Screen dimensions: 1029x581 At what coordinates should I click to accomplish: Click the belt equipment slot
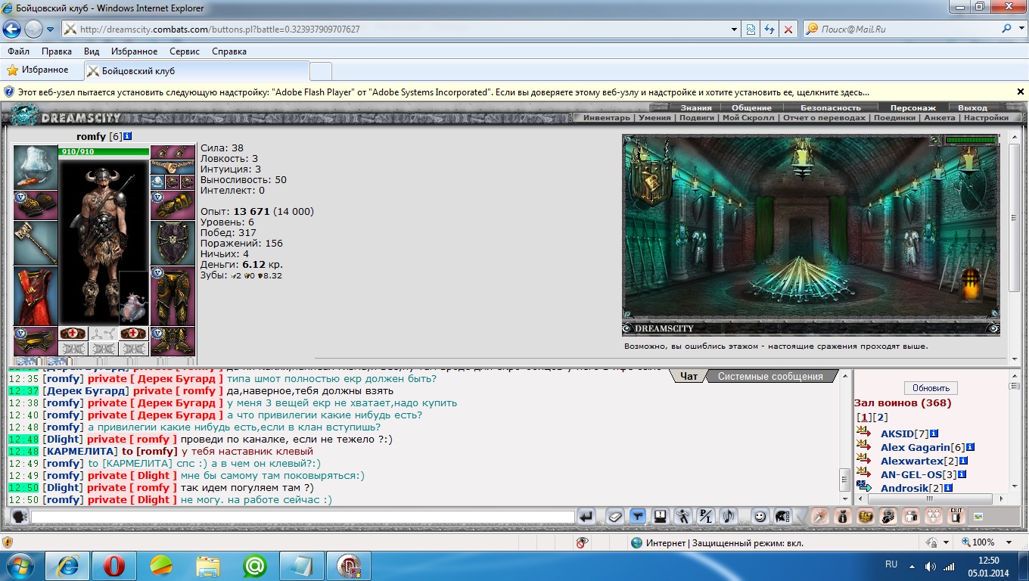36,340
